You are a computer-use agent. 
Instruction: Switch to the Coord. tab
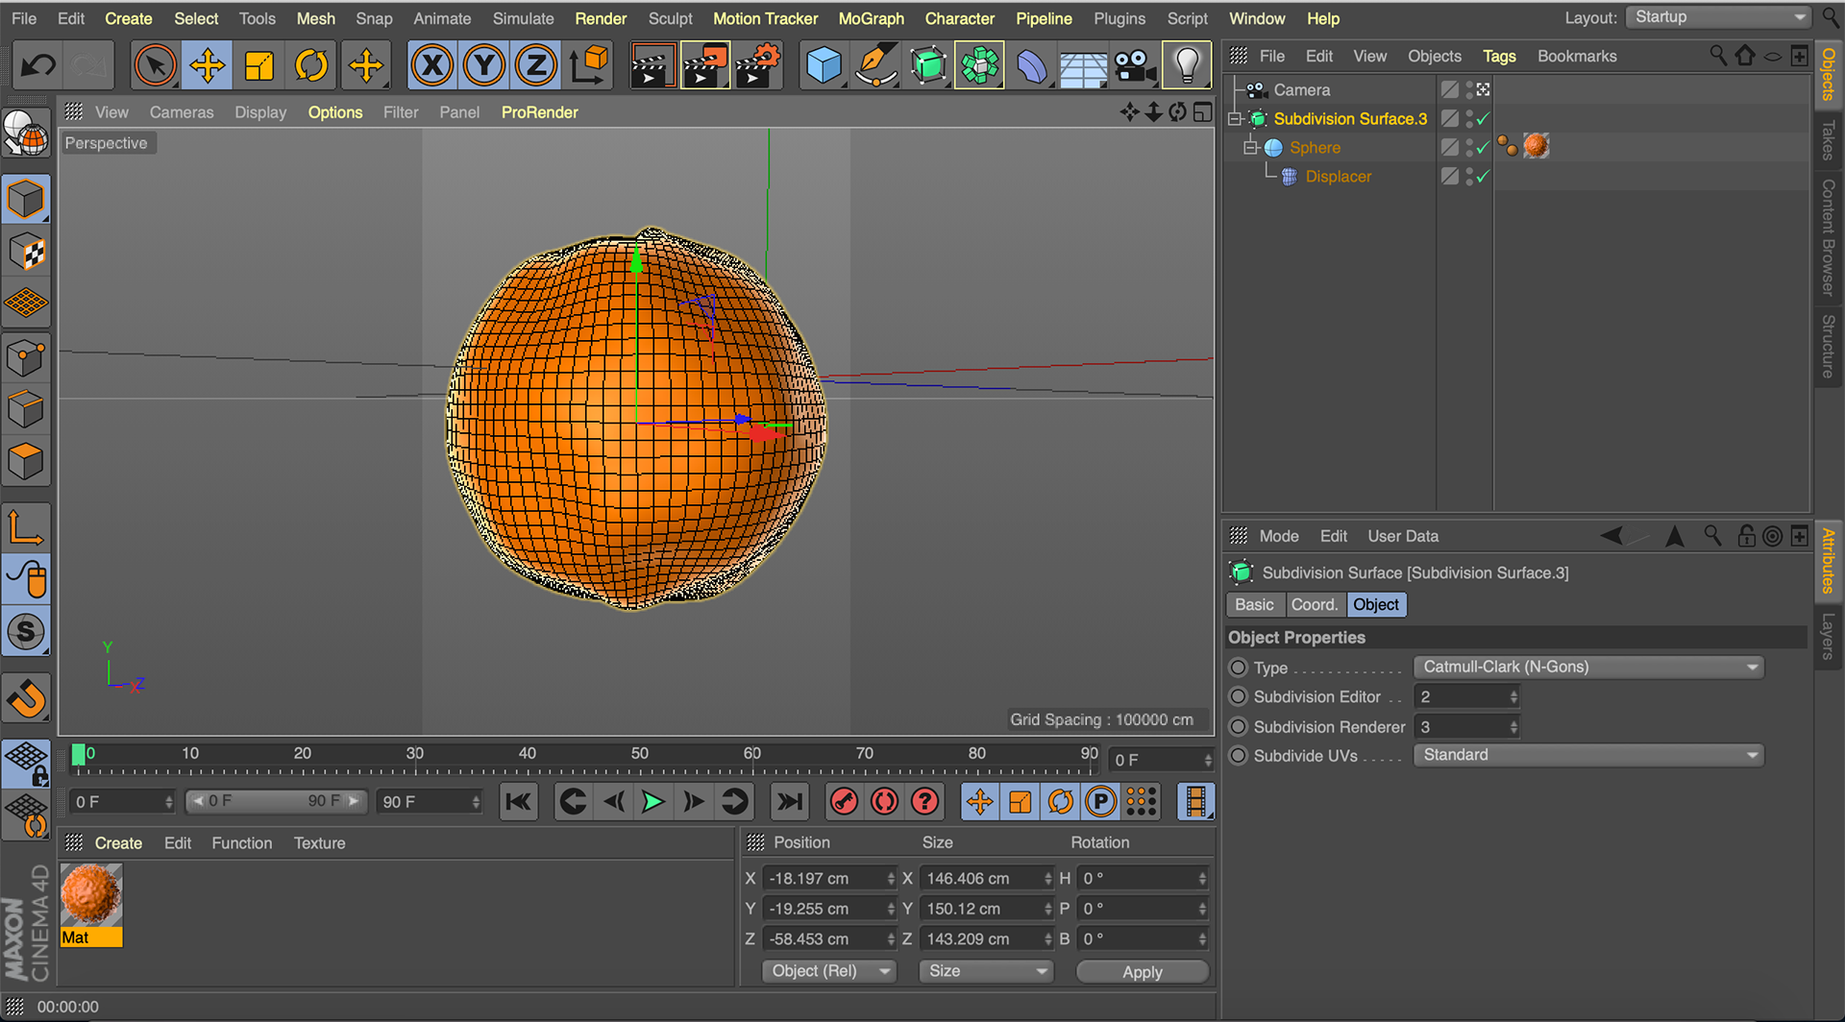point(1314,605)
